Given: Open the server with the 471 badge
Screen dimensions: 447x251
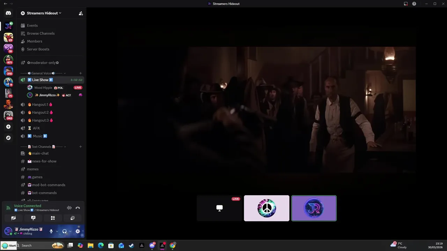Looking at the screenshot, I should (8, 60).
